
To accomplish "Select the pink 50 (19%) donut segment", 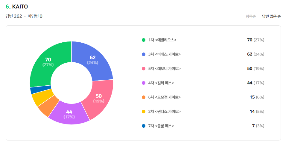I will tap(99, 98).
